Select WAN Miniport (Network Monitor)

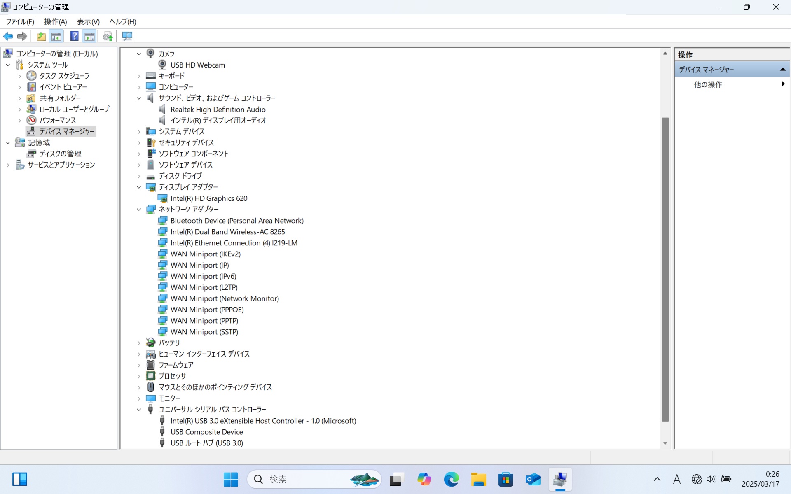(225, 298)
